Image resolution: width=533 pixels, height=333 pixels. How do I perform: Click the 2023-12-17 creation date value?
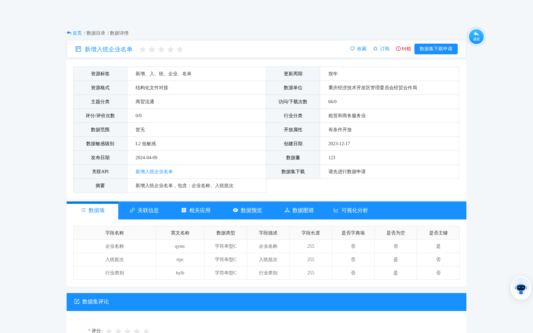(339, 144)
